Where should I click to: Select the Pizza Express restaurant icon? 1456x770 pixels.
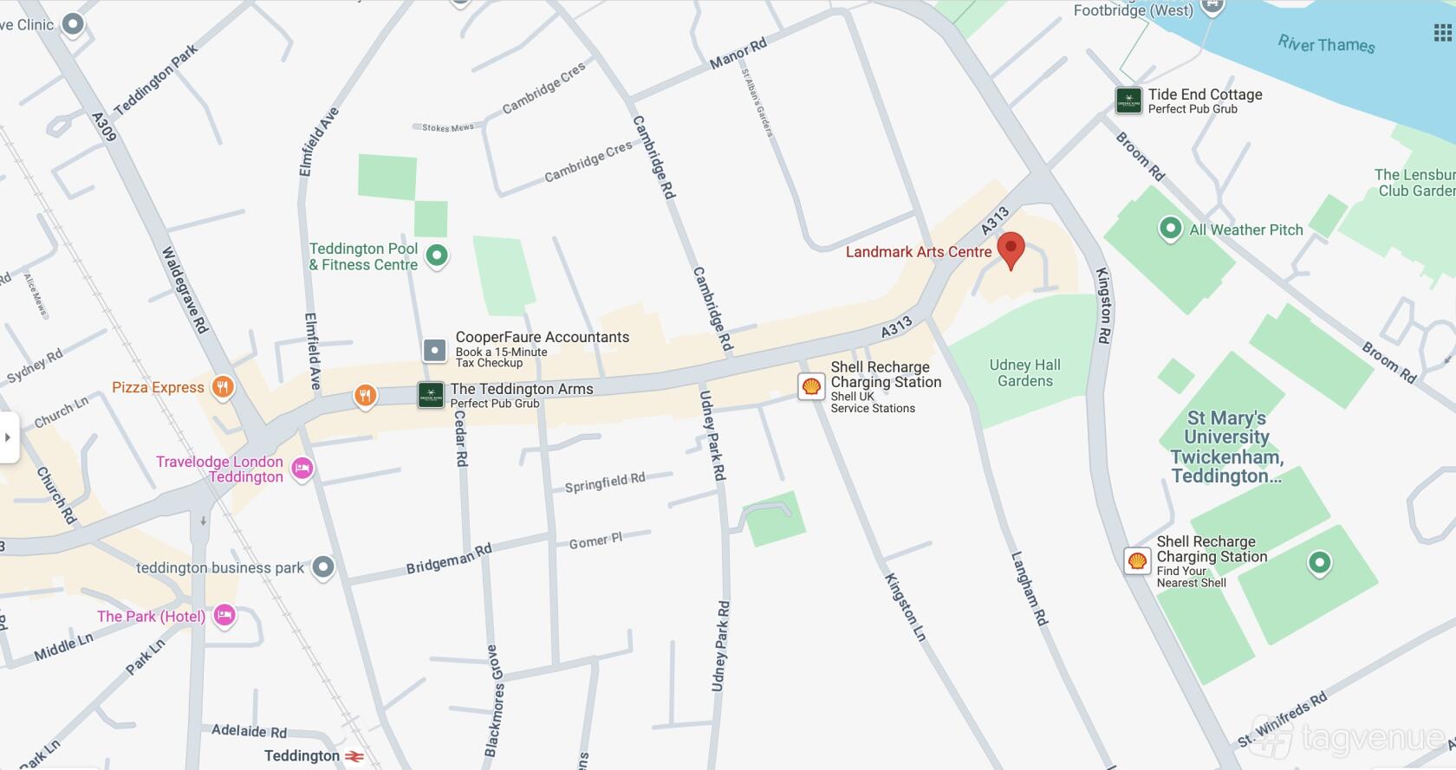(223, 387)
